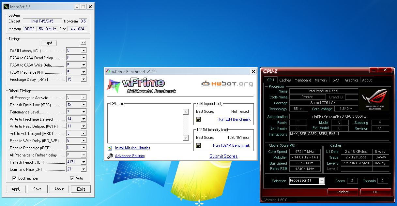The width and height of the screenshot is (397, 206).
Task: Click the 561,9 MHz memory frequency field
Action: 47,29
